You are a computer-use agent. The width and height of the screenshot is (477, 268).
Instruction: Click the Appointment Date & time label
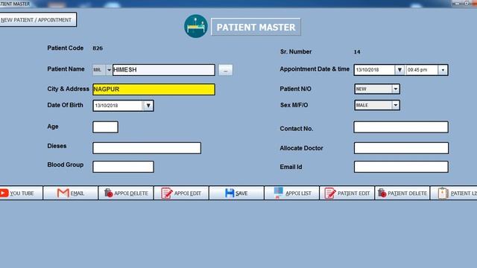315,69
